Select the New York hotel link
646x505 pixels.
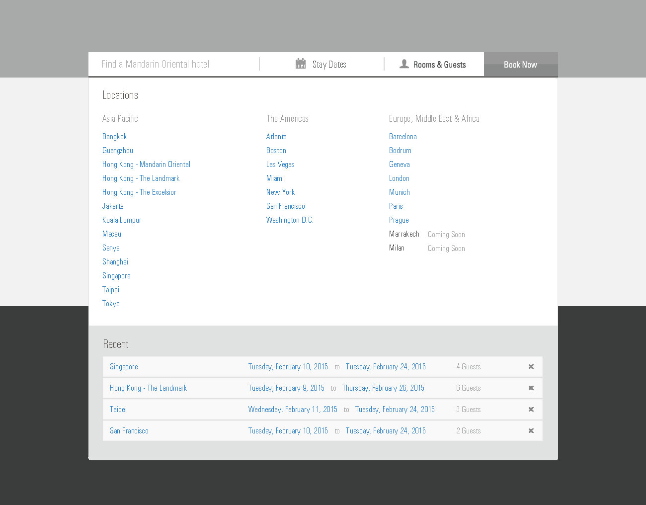coord(280,192)
